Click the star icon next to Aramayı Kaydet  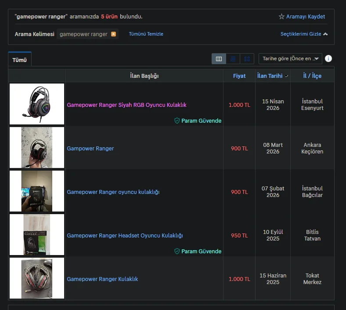[281, 17]
